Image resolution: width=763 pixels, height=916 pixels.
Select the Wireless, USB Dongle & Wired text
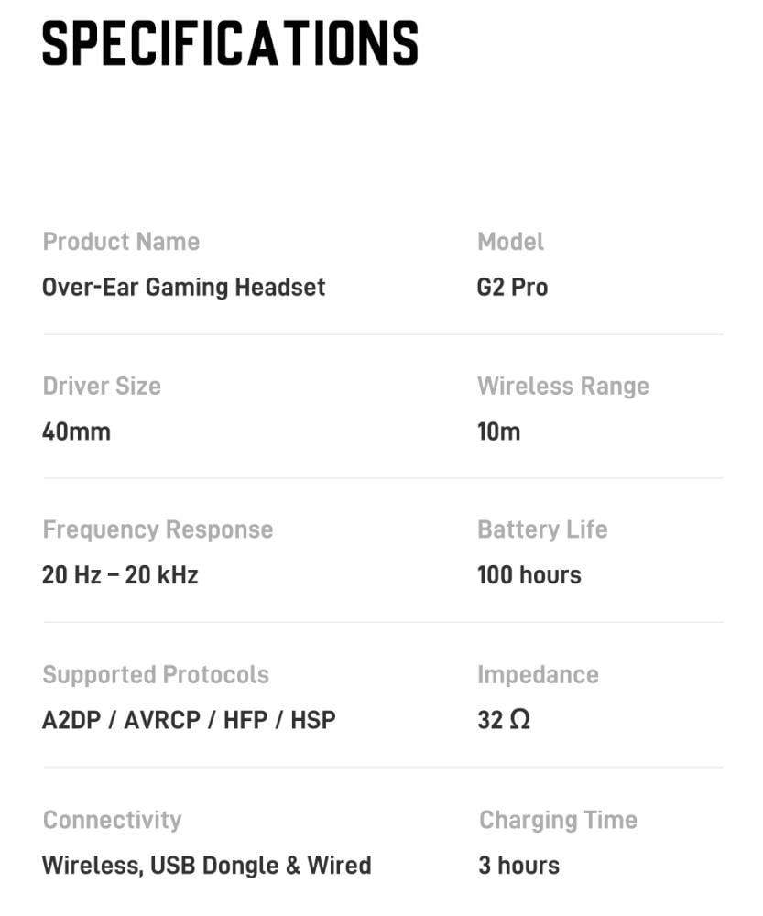click(x=207, y=866)
